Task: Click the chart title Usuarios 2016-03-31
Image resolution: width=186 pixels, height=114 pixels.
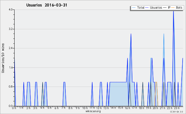Action: point(47,5)
